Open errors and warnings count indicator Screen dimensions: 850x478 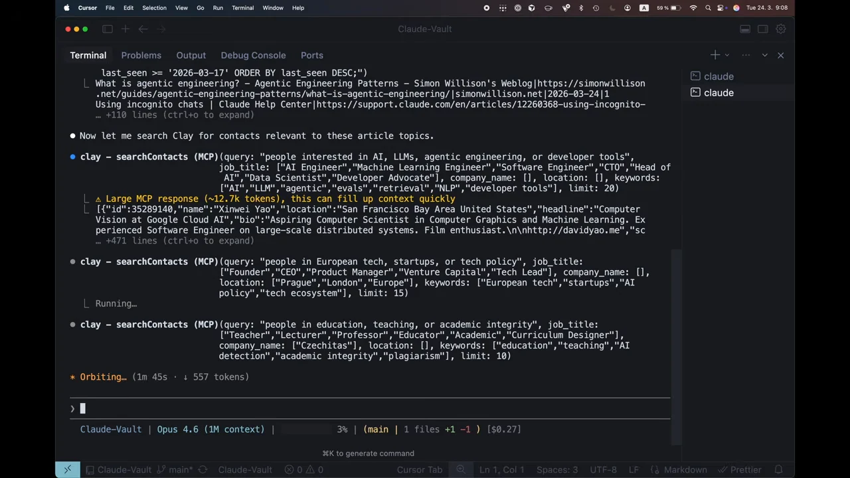304,469
